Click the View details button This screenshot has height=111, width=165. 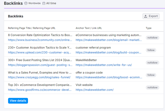coord(18,101)
